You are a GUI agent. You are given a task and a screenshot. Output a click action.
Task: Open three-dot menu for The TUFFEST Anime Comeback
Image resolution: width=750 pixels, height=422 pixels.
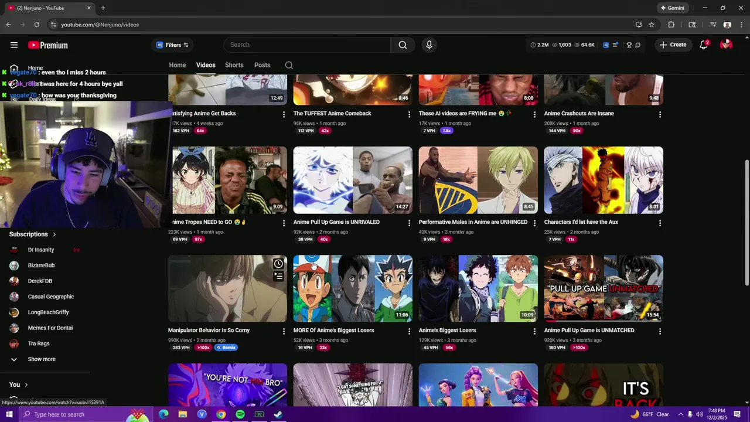409,114
